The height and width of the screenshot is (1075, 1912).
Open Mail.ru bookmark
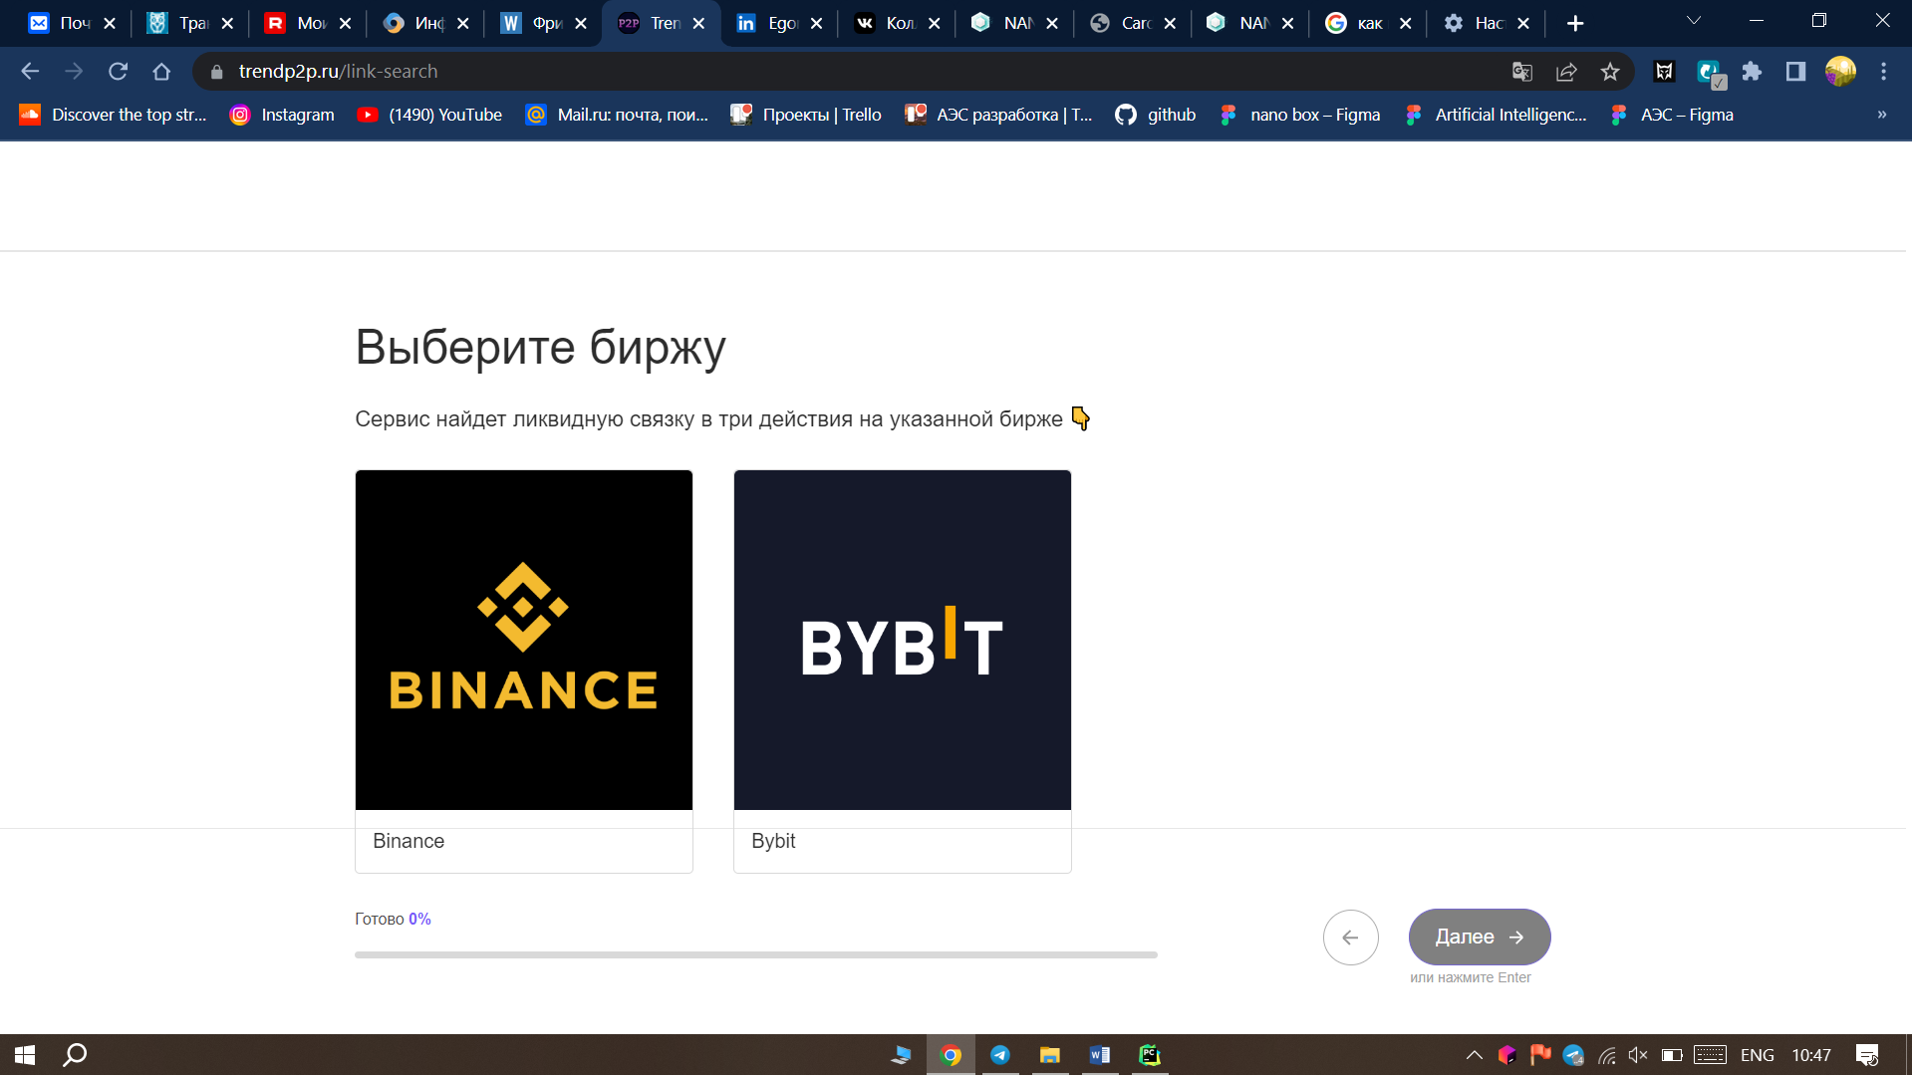pos(618,115)
